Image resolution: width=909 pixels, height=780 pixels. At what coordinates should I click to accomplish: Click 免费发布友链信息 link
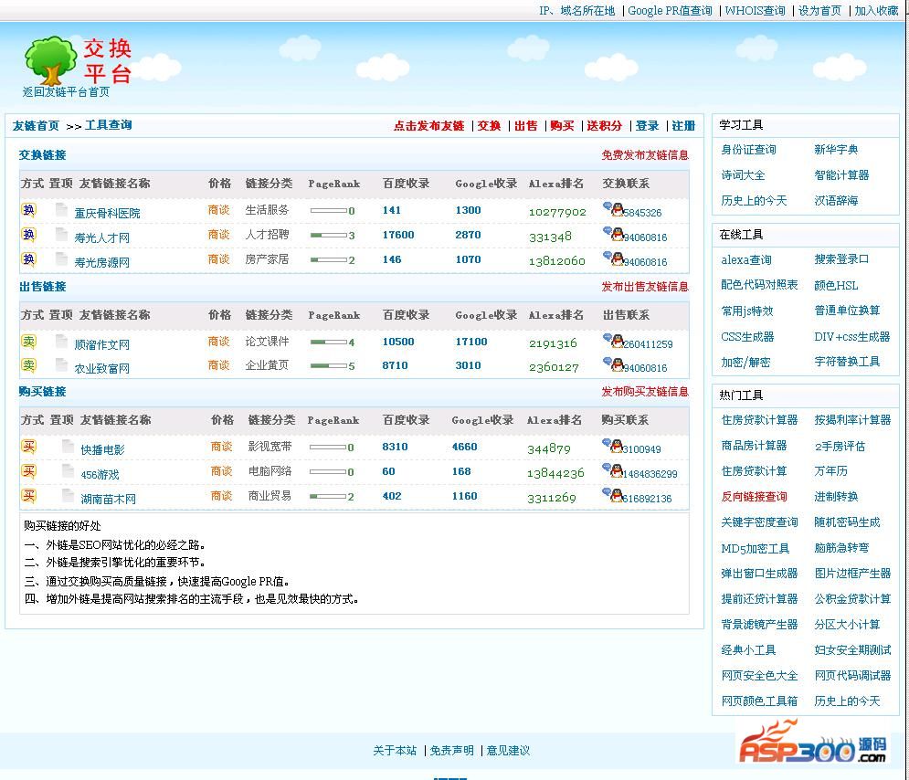pyautogui.click(x=645, y=154)
